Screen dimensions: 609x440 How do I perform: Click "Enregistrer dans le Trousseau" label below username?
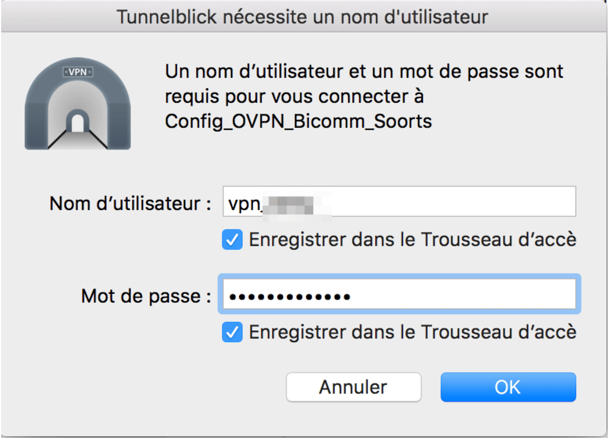pyautogui.click(x=412, y=240)
